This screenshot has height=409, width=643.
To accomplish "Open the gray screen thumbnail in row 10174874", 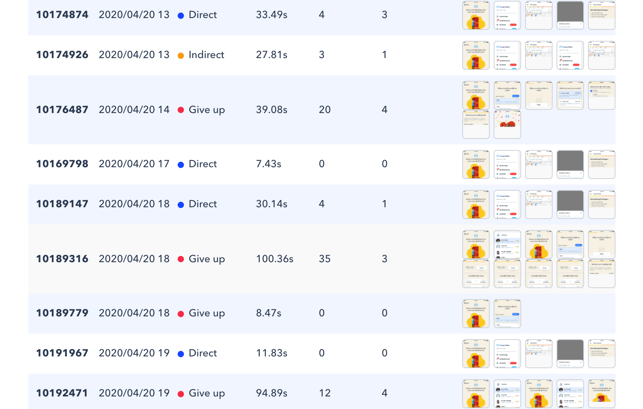I will tap(570, 15).
